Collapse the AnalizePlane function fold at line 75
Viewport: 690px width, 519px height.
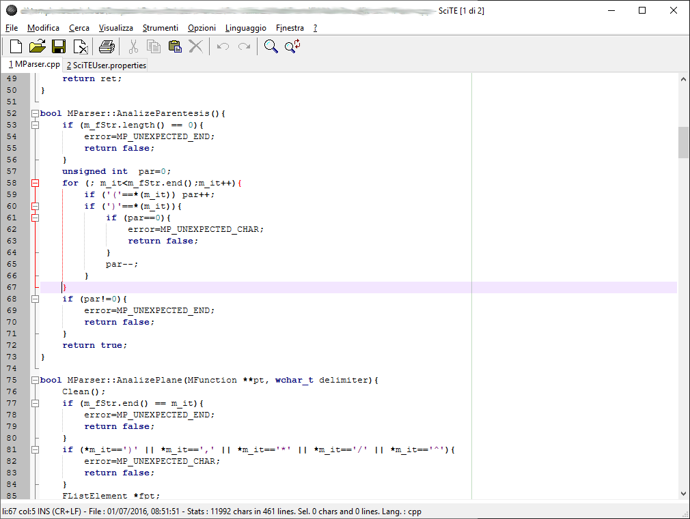pyautogui.click(x=35, y=380)
